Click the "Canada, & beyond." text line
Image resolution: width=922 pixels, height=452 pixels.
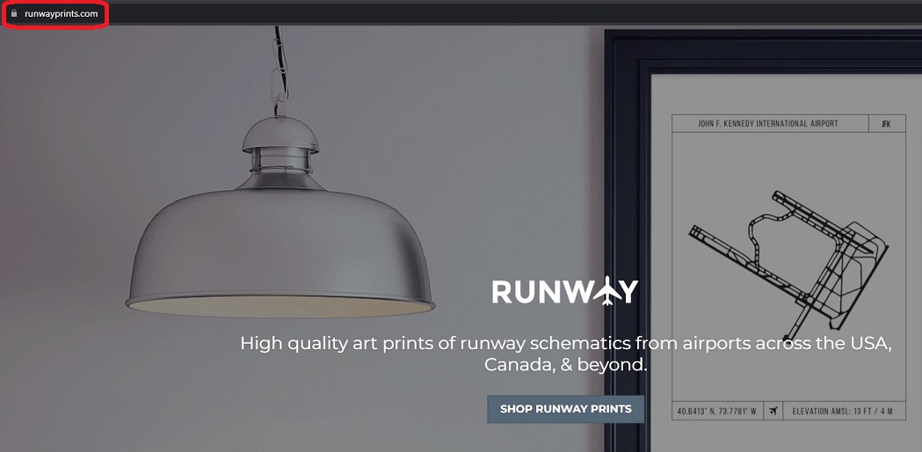566,364
